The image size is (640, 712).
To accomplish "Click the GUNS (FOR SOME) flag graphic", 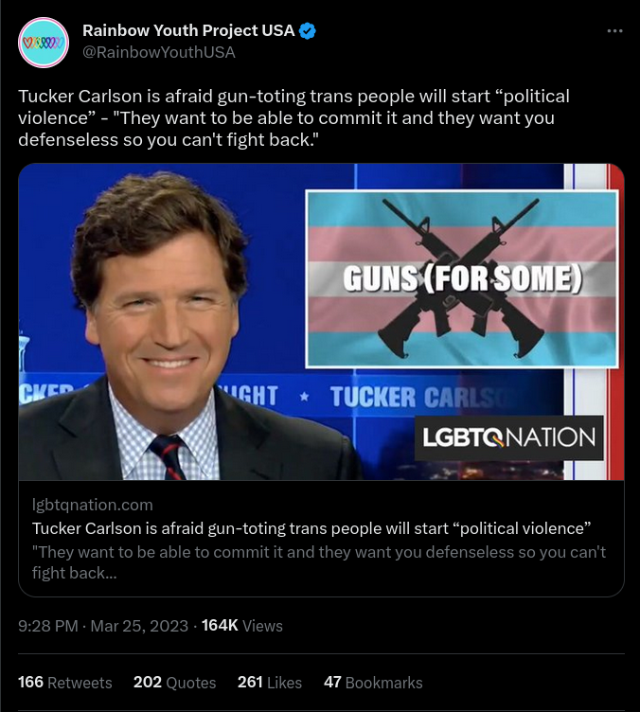I will pos(462,278).
